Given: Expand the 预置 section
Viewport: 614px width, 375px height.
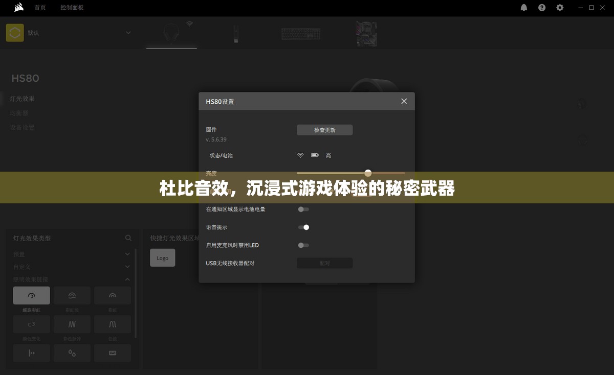Looking at the screenshot, I should pyautogui.click(x=127, y=254).
